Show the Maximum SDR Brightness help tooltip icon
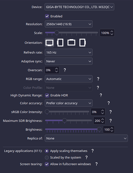133x173 pixels. [111, 121]
